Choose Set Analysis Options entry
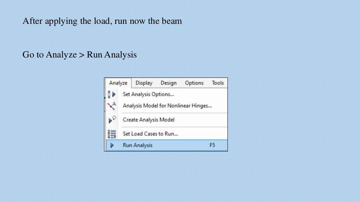 click(x=167, y=94)
